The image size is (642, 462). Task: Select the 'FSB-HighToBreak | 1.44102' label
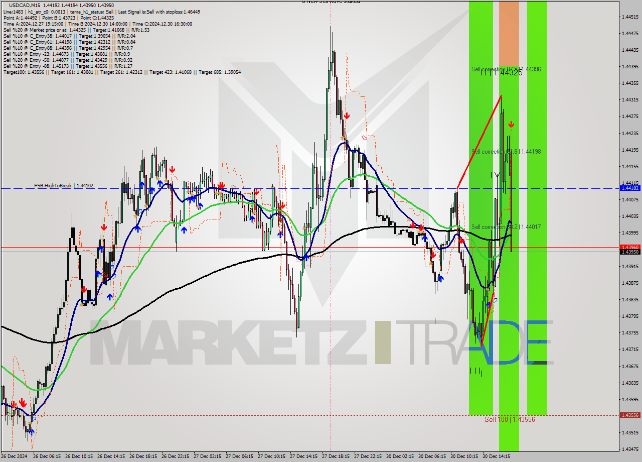click(x=64, y=186)
